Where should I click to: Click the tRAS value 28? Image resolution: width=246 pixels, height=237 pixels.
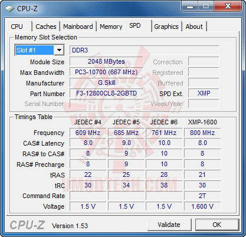click(x=164, y=175)
